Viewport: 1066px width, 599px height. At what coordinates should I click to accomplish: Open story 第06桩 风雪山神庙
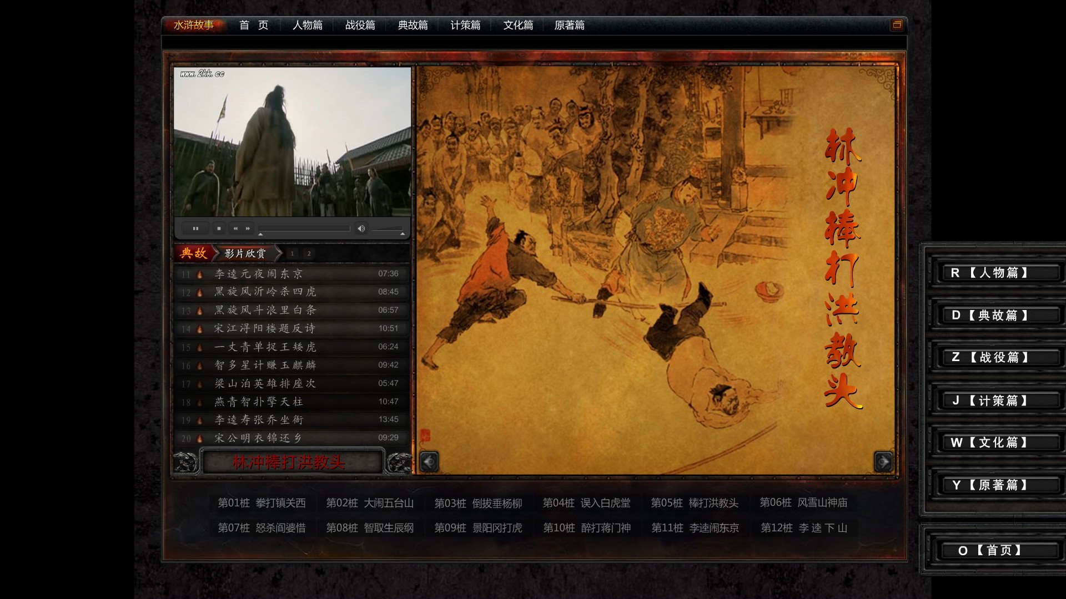click(803, 502)
